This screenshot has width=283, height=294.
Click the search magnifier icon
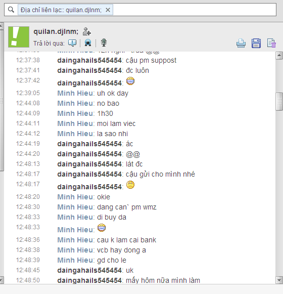11,10
